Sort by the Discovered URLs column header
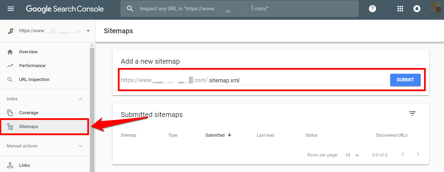The width and height of the screenshot is (444, 172). (x=392, y=135)
